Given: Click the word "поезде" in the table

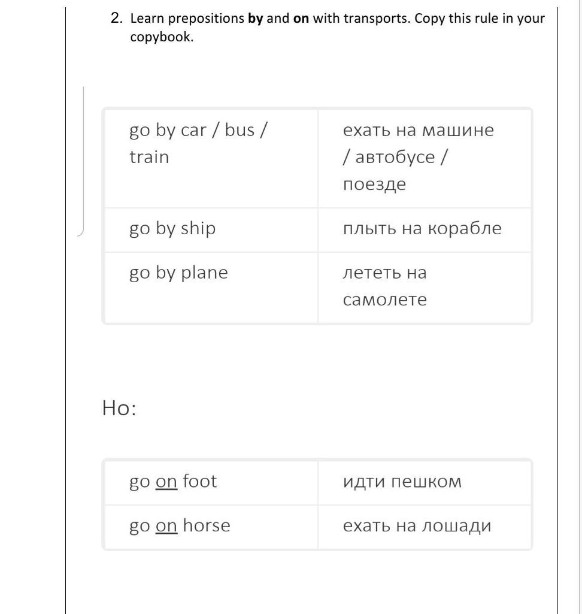Looking at the screenshot, I should (x=374, y=184).
